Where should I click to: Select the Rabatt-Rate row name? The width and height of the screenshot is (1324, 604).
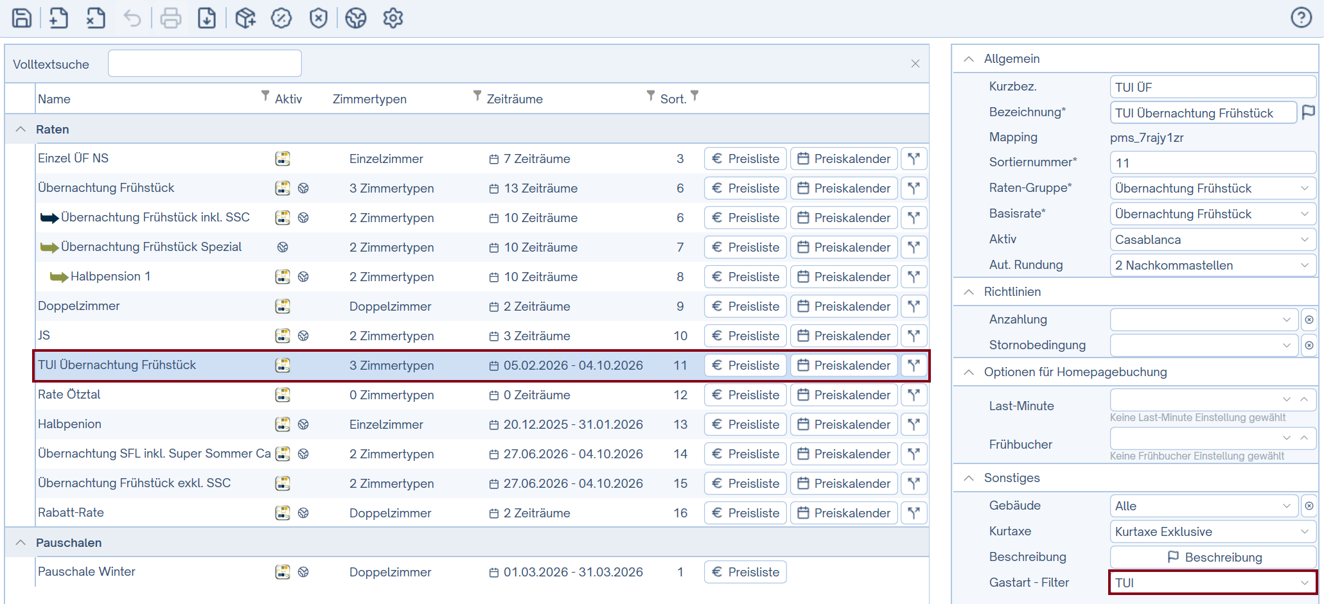(71, 513)
